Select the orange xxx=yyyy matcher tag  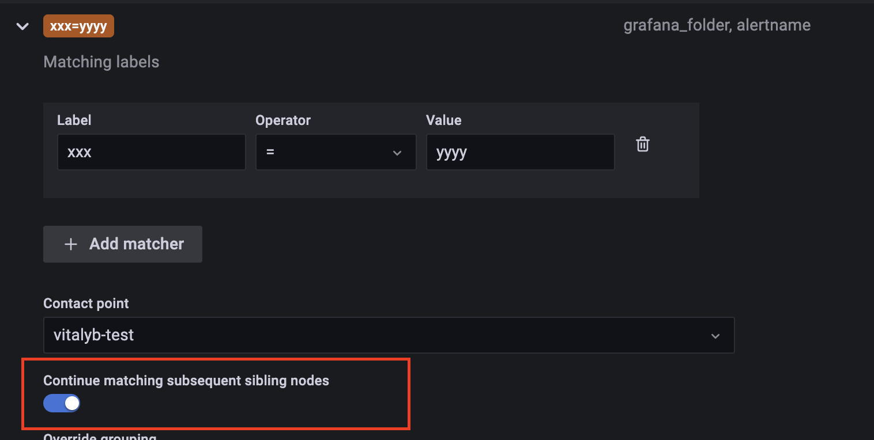pos(78,26)
